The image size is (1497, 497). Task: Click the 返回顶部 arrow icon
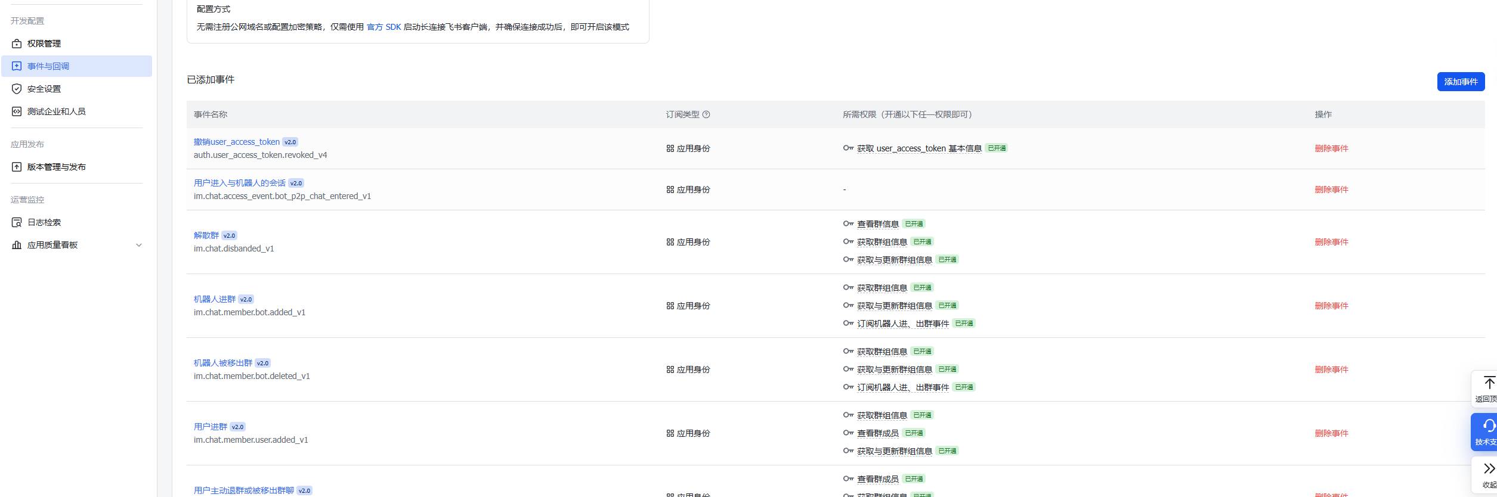[x=1489, y=383]
